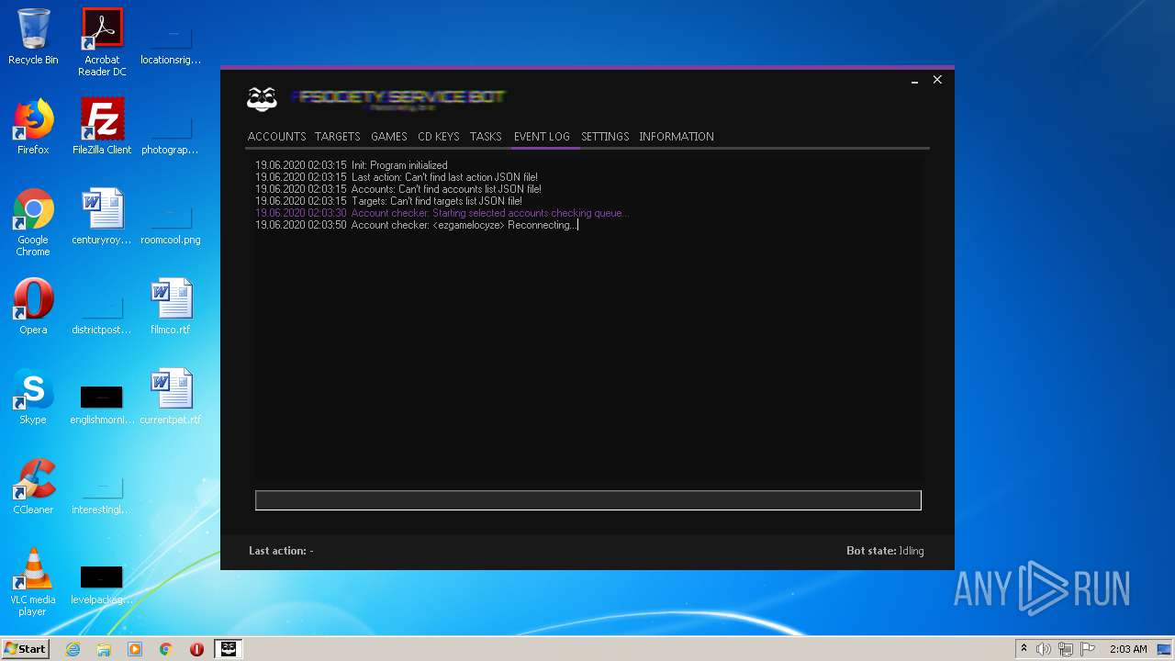The width and height of the screenshot is (1175, 661).
Task: Select the 'ezgamelocyze Reconnecting' log line
Action: (x=417, y=225)
